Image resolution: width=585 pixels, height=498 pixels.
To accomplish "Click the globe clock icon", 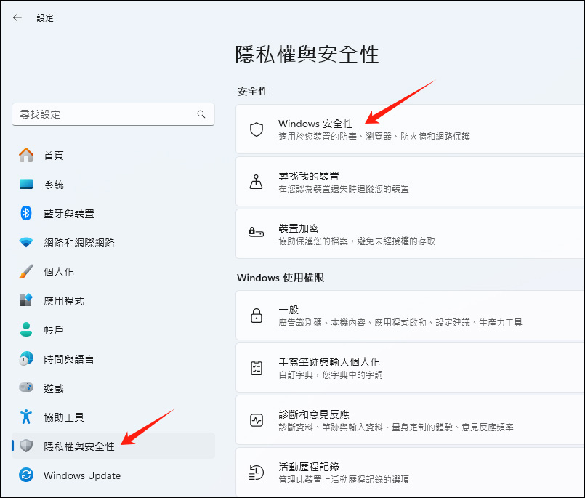I will click(x=26, y=358).
